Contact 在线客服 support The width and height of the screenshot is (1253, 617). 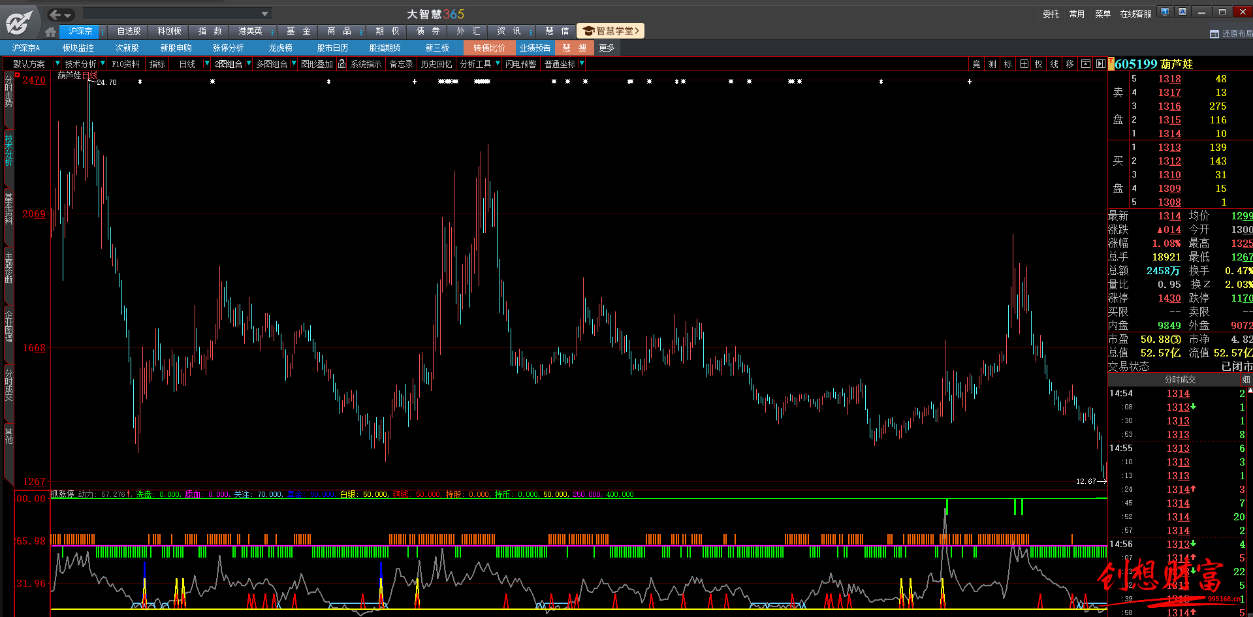1135,14
